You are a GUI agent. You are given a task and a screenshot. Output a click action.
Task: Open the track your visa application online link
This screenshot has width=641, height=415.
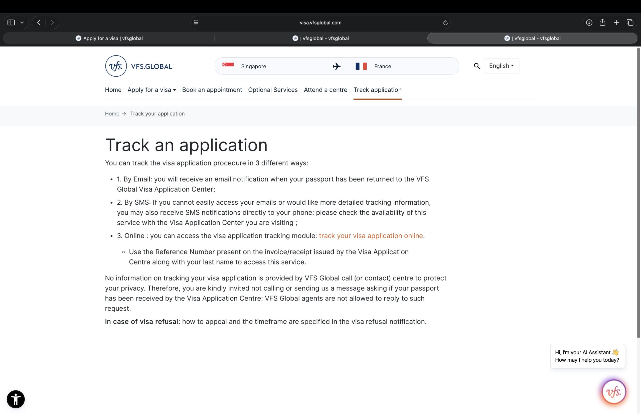[371, 235]
